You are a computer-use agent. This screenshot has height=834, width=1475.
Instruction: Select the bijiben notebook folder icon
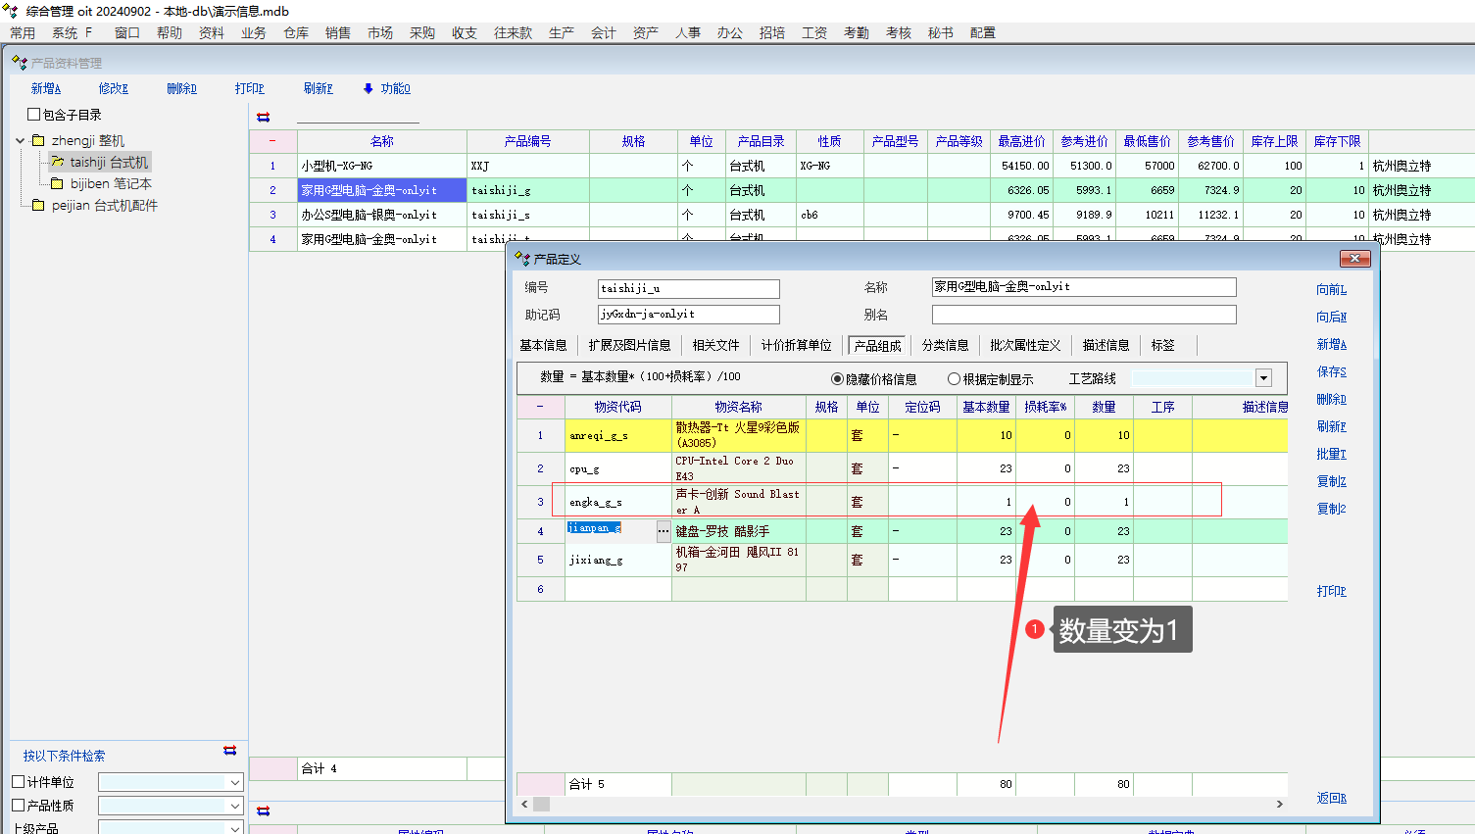(x=57, y=184)
